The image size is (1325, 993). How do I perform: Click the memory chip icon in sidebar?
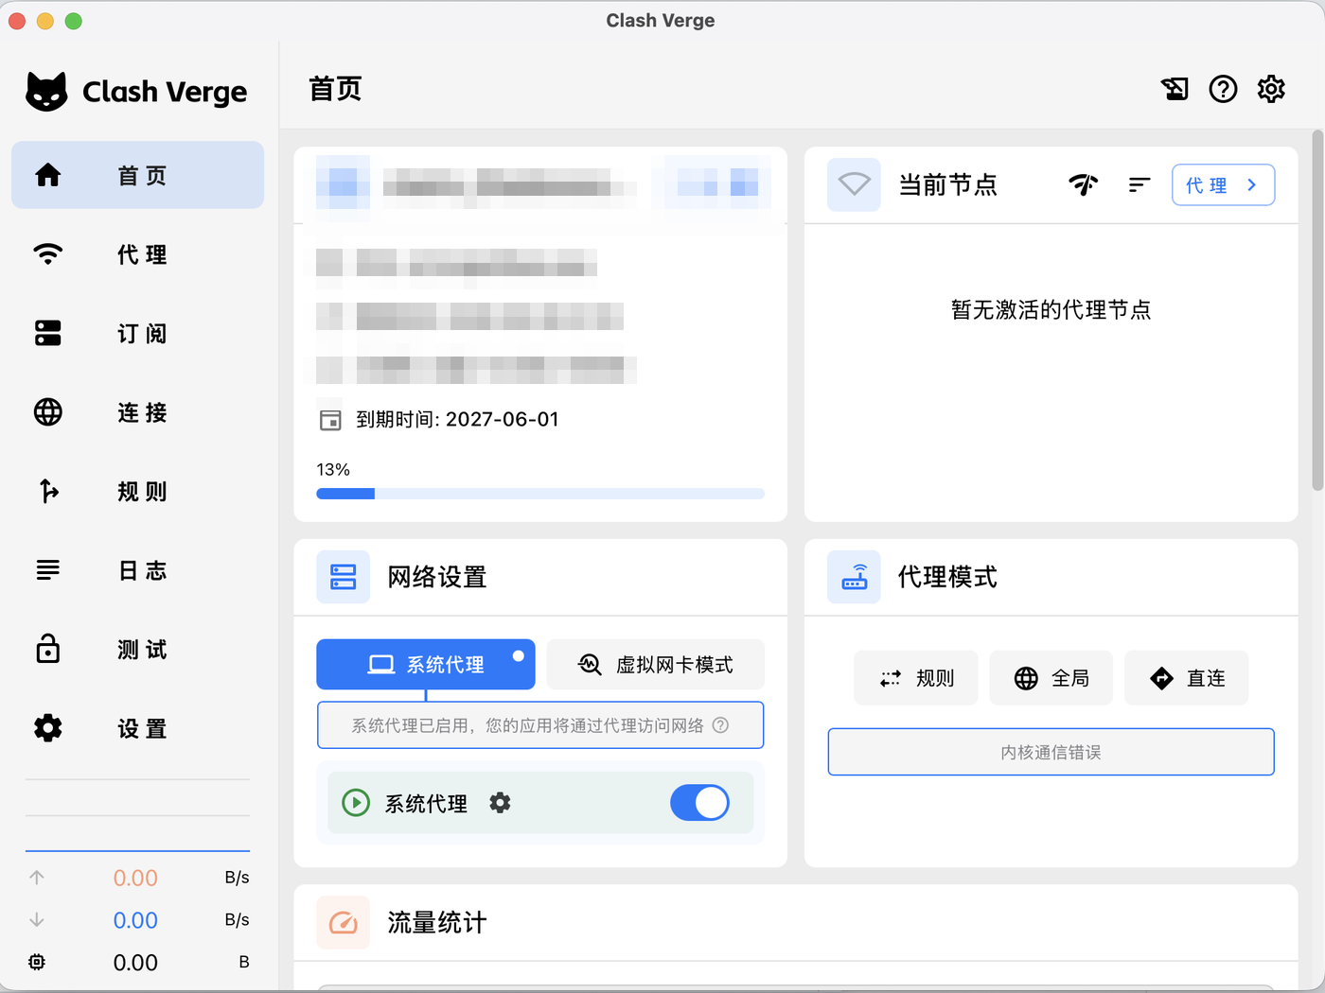coord(37,962)
